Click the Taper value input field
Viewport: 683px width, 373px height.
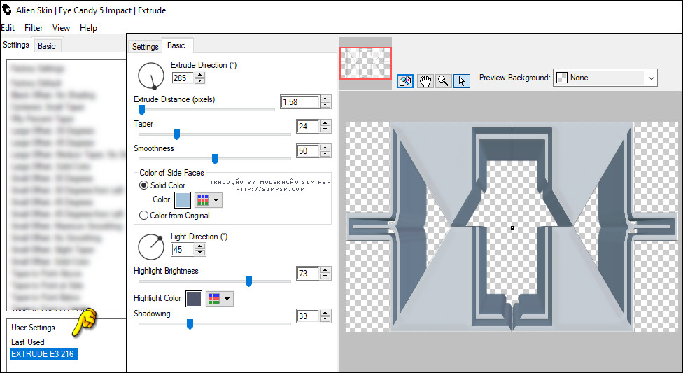pos(307,127)
